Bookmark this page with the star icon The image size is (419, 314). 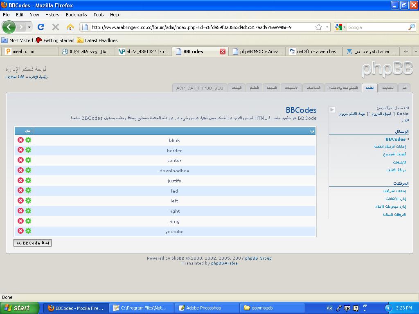point(319,27)
